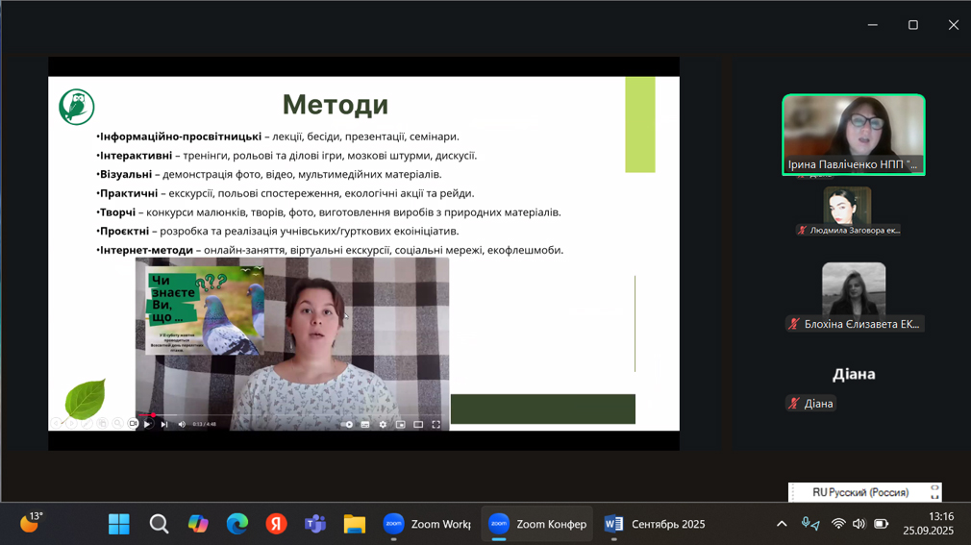Image resolution: width=971 pixels, height=545 pixels.
Task: Switch video to theater mode
Action: [x=418, y=424]
